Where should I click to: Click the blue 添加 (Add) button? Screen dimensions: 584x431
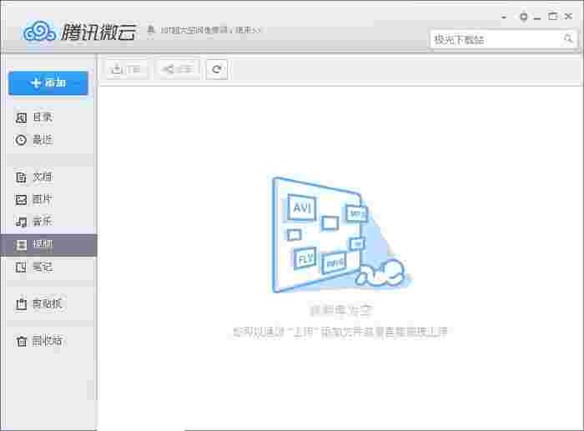pyautogui.click(x=48, y=83)
